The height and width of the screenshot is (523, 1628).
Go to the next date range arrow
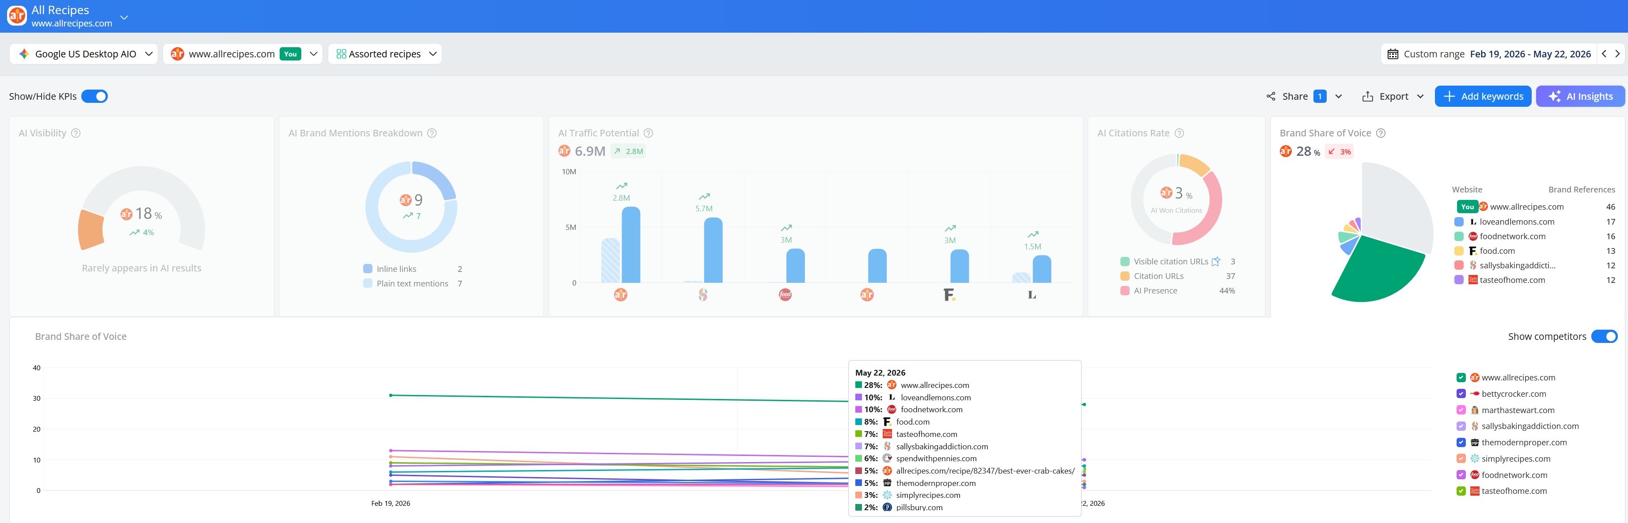coord(1618,54)
